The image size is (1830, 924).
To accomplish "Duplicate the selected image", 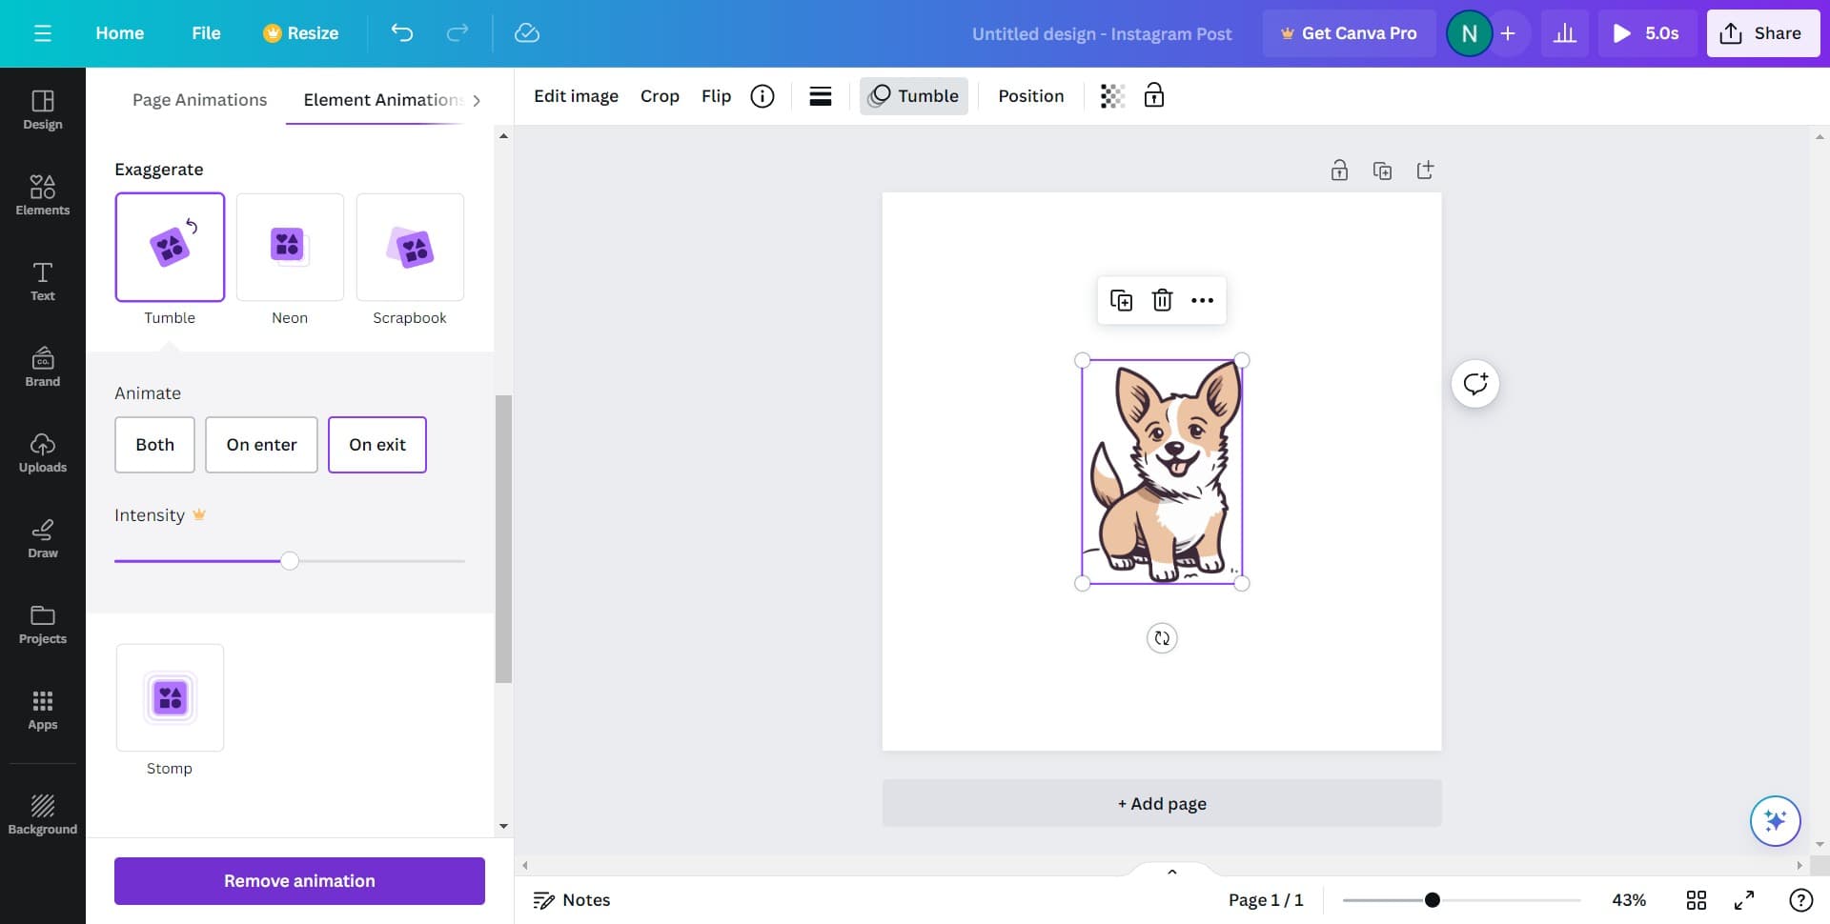I will click(x=1123, y=299).
